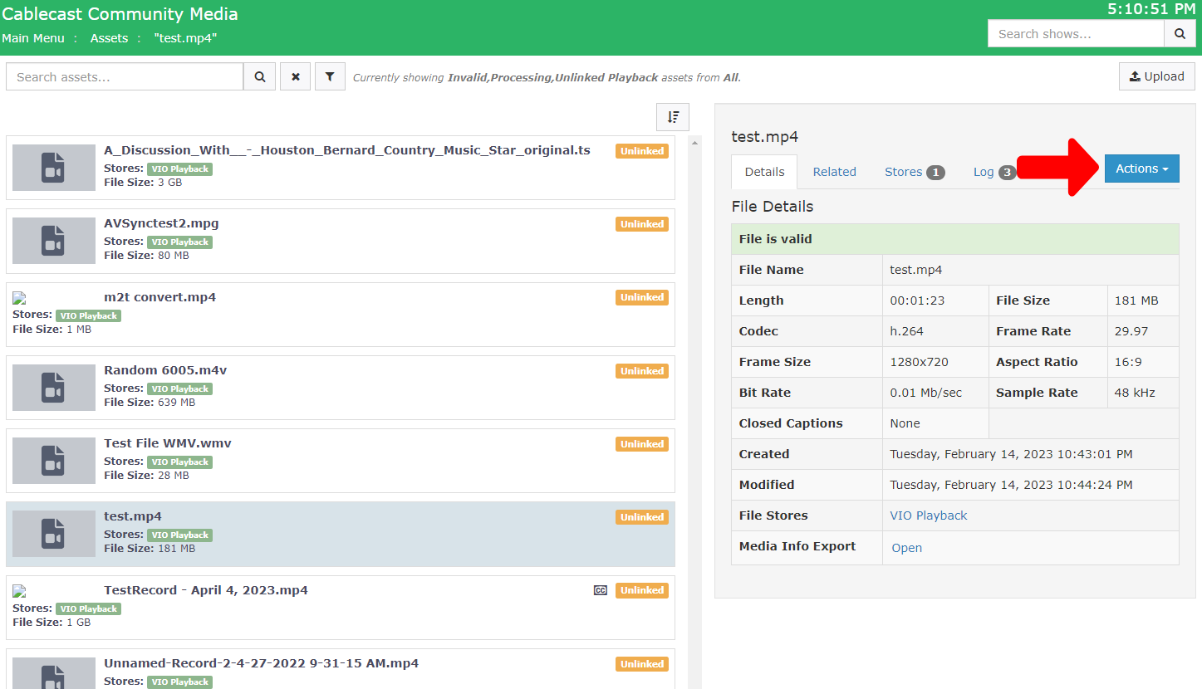
Task: Select the AVSynctest2.mpg asset title
Action: tap(161, 223)
